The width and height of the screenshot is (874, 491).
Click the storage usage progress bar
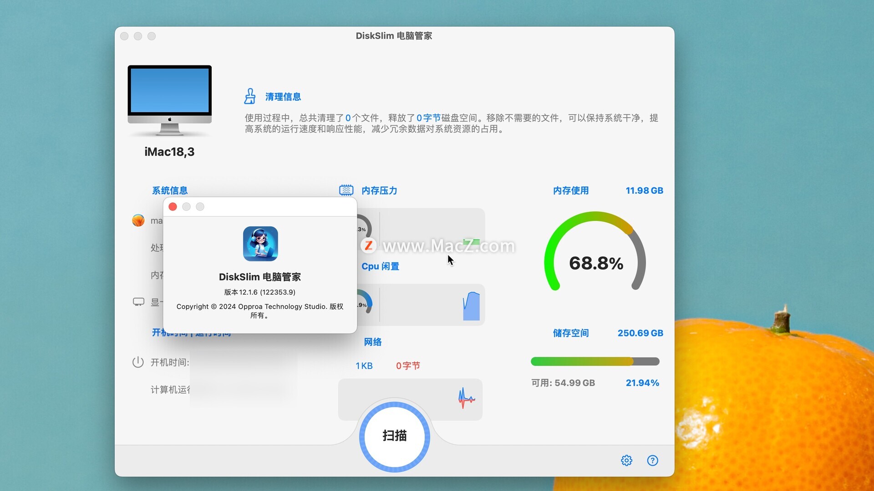(595, 361)
